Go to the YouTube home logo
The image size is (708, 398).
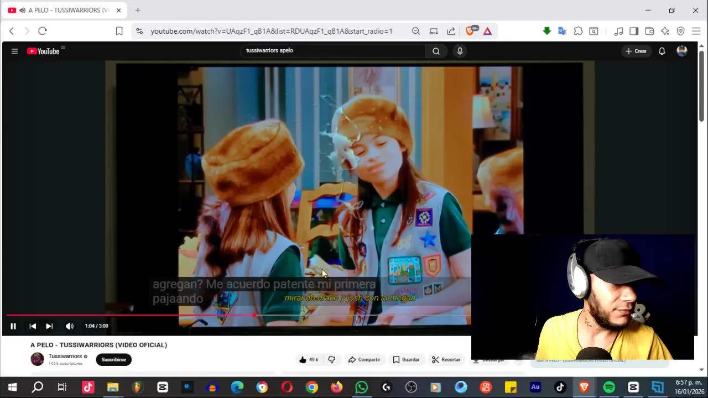pyautogui.click(x=43, y=51)
